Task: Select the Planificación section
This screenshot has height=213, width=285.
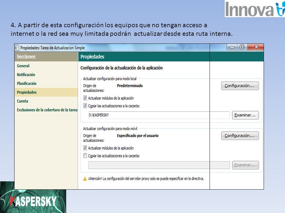Action: [x=27, y=83]
